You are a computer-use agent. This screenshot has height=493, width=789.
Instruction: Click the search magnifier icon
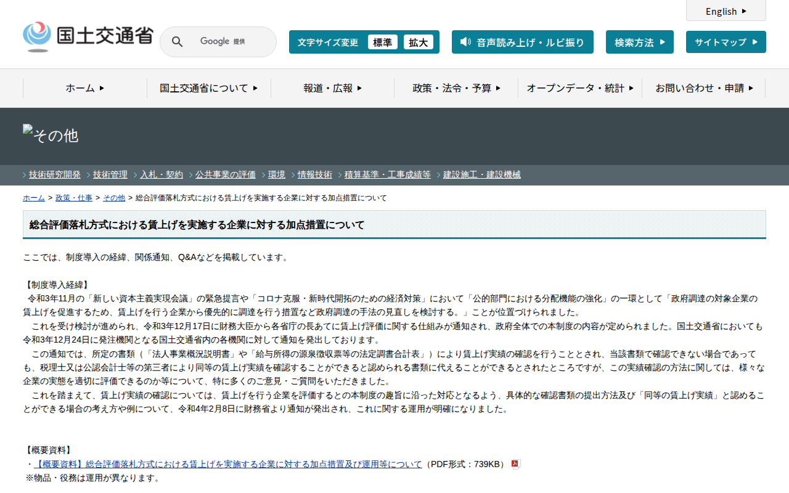point(177,42)
